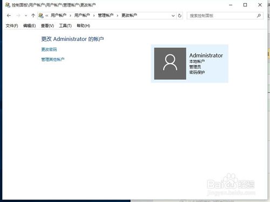270x202 pixels.
Task: Click the search magnifier icon
Action: click(x=259, y=16)
